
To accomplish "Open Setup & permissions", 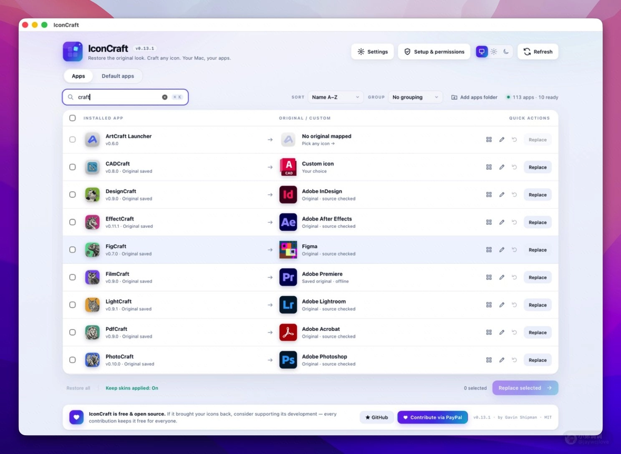I will pyautogui.click(x=434, y=52).
